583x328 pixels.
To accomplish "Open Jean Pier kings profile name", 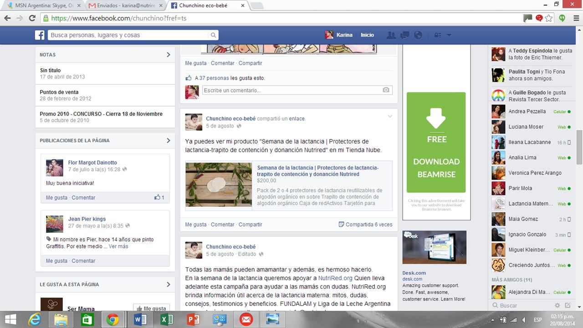I will pyautogui.click(x=87, y=219).
